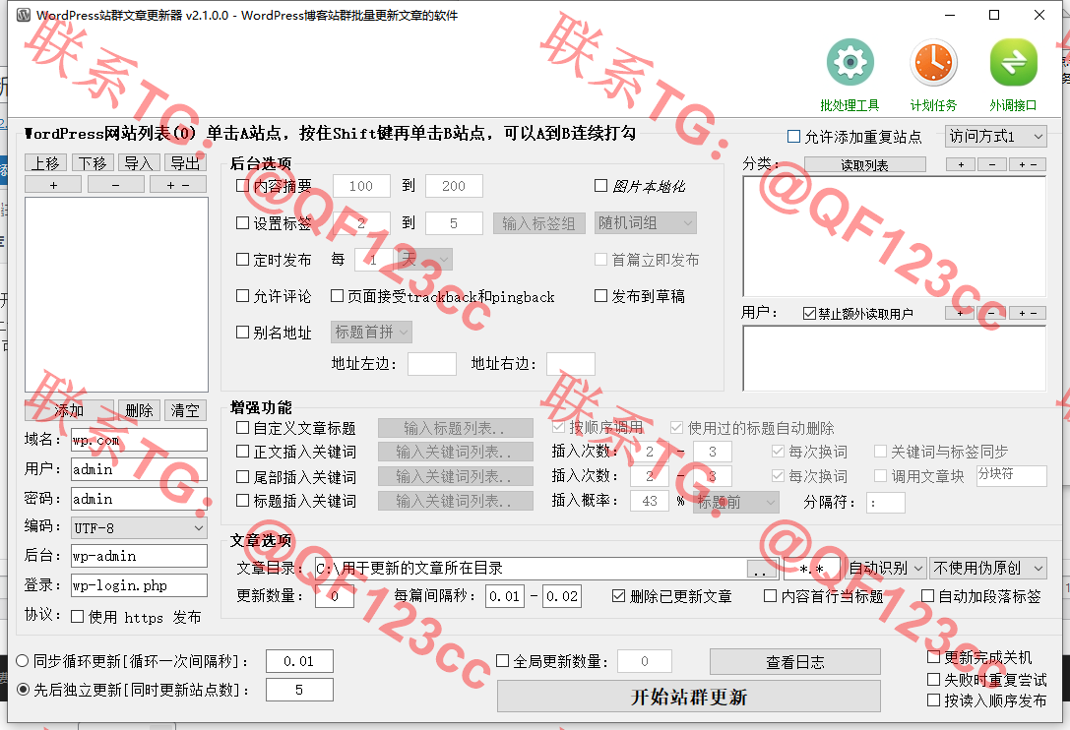Click the browse ".." button for 文章目录
The width and height of the screenshot is (1070, 730).
point(763,569)
